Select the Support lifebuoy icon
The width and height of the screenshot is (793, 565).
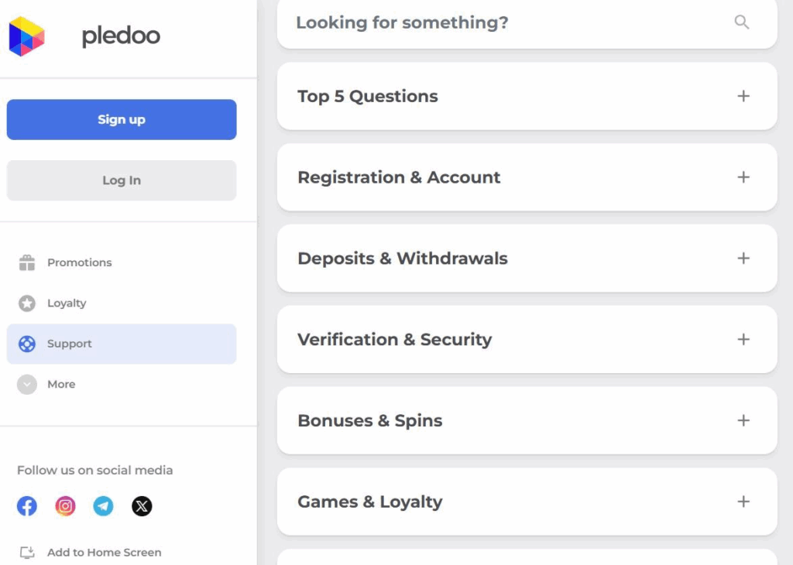point(26,344)
